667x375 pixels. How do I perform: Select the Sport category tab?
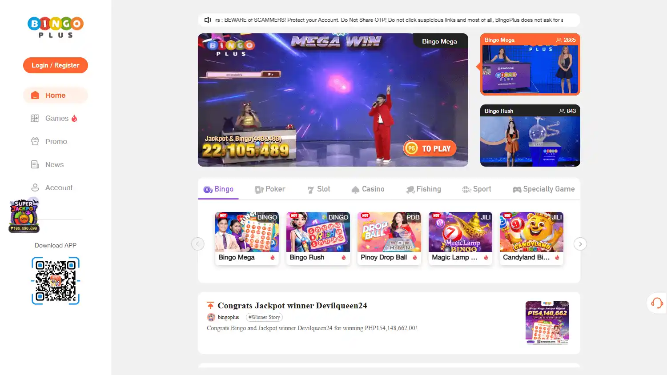point(477,189)
